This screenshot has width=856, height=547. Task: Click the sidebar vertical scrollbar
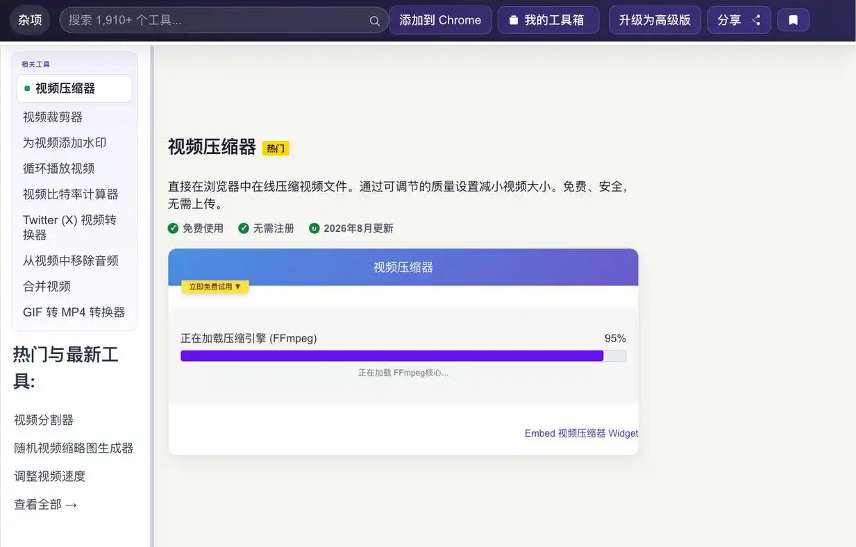pyautogui.click(x=152, y=296)
